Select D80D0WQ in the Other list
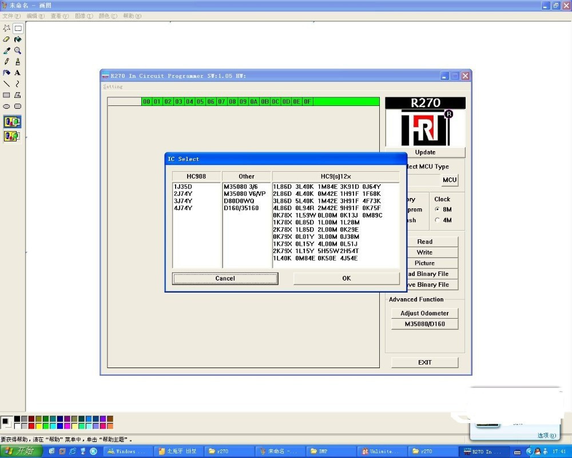Screen dimensions: 572x458 239,201
